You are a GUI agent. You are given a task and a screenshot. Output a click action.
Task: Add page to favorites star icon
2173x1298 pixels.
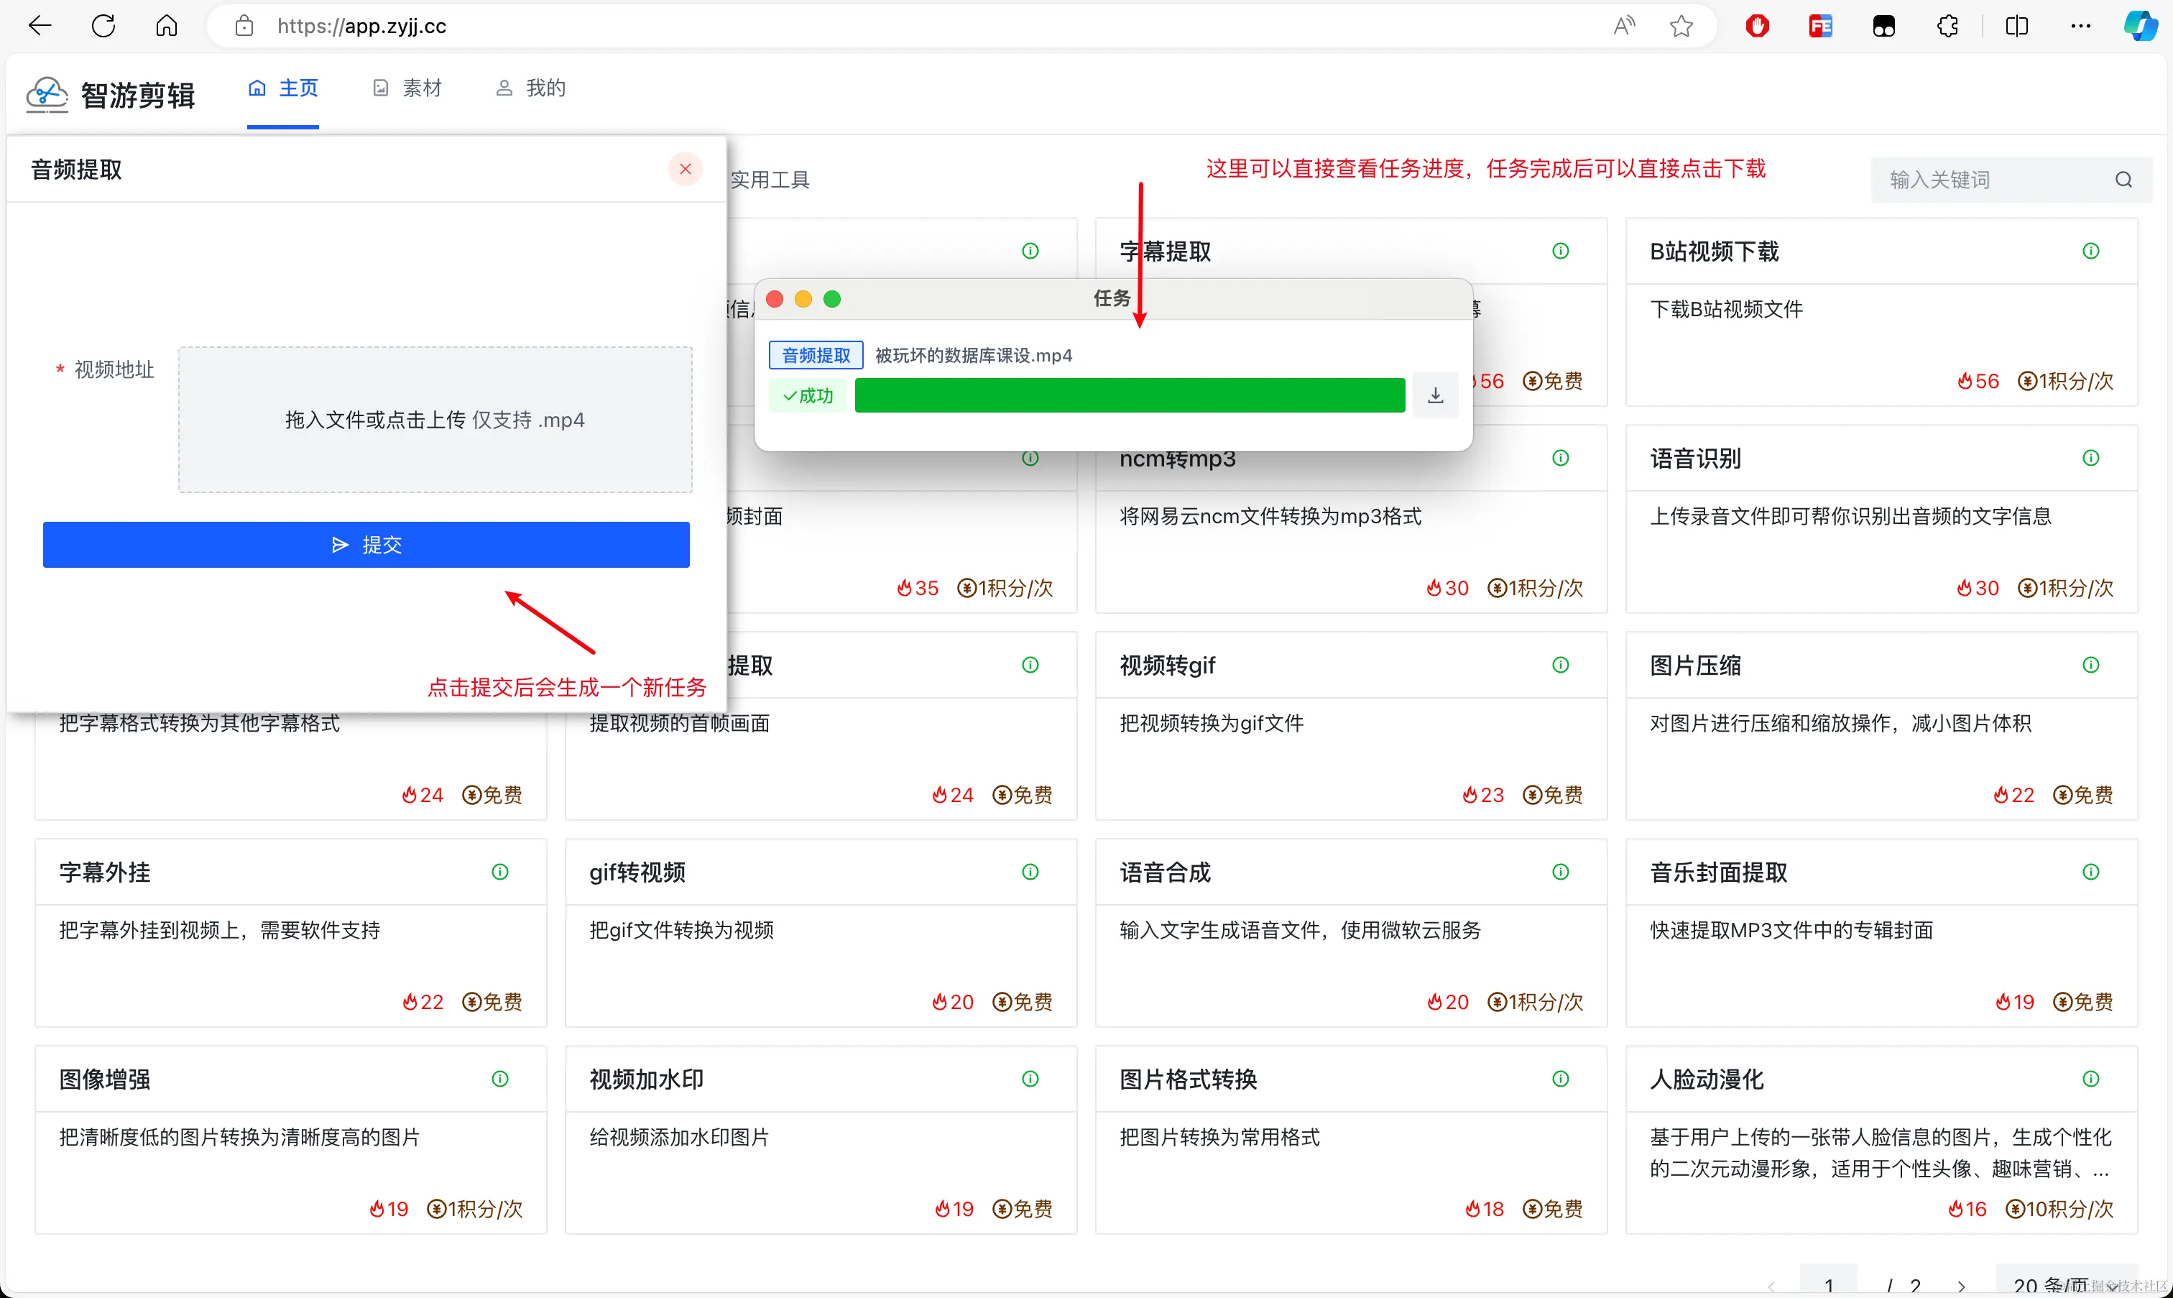click(1681, 27)
